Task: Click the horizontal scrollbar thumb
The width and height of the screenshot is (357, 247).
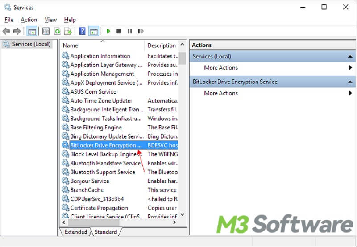Action: (93, 222)
